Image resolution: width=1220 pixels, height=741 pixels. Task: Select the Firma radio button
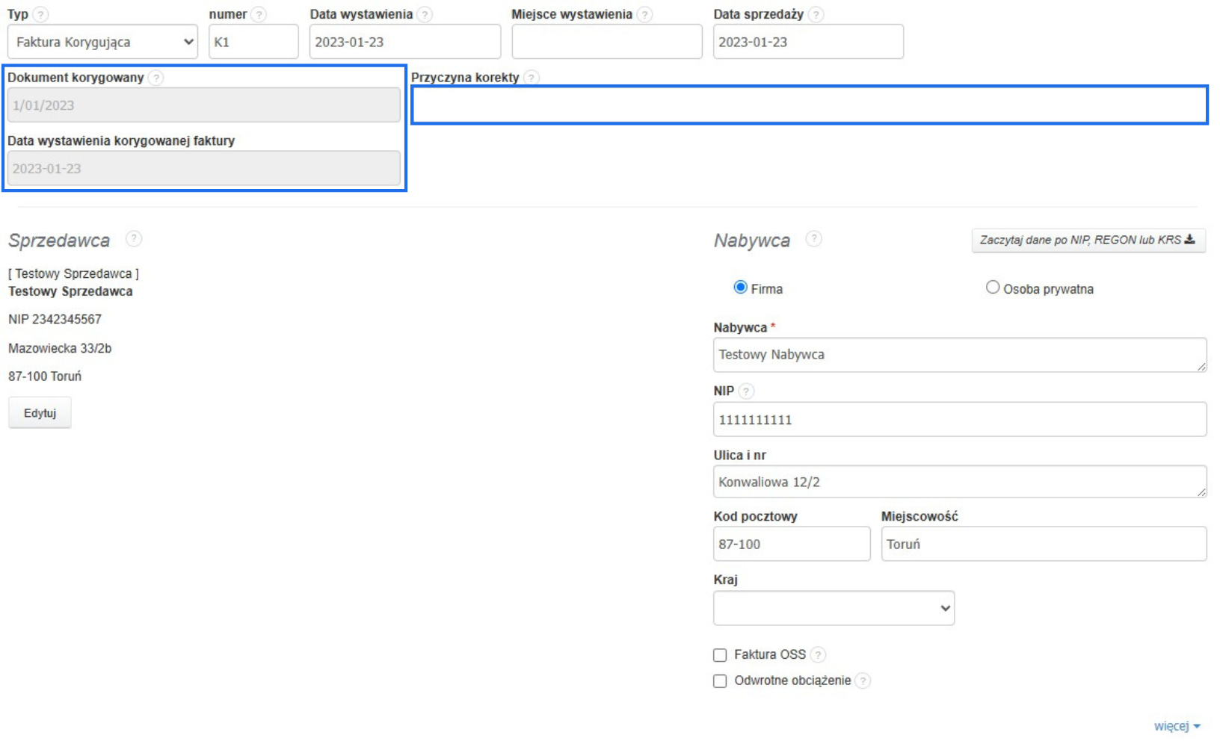(740, 288)
